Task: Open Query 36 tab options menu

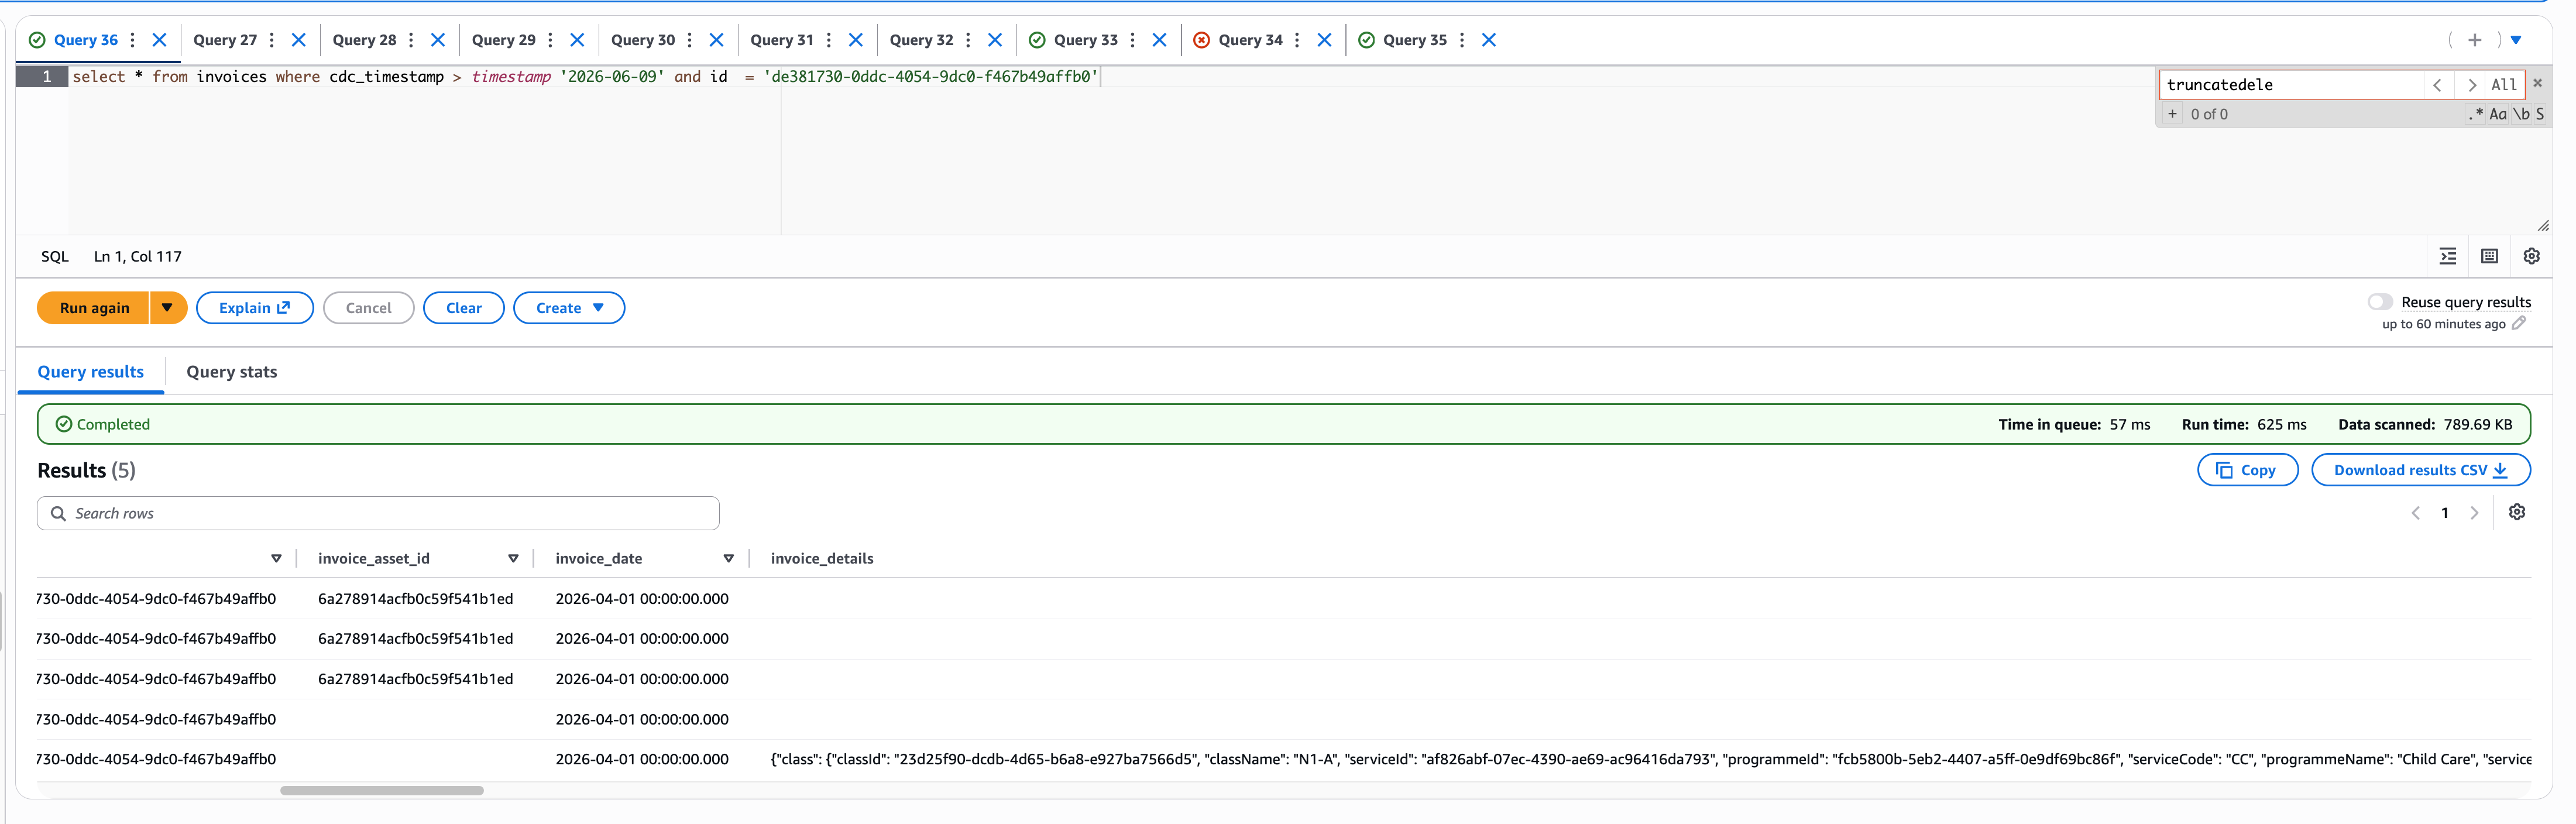Action: 132,40
